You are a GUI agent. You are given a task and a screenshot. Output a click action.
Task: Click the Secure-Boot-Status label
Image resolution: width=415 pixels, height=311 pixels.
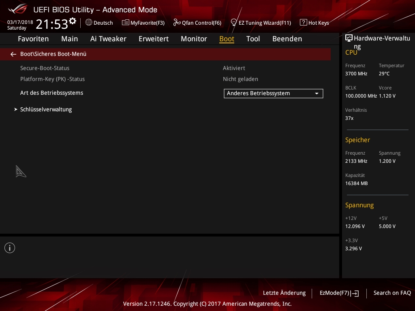pos(45,68)
